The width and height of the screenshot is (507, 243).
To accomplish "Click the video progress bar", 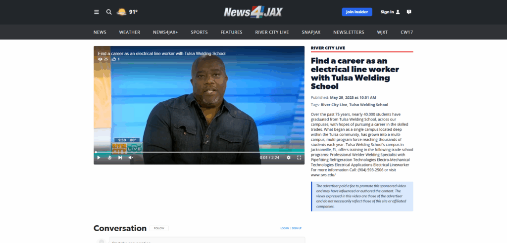I will coord(199,152).
